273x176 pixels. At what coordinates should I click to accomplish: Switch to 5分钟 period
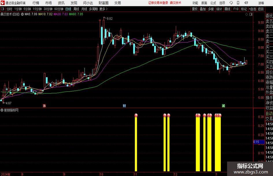pos(27,9)
